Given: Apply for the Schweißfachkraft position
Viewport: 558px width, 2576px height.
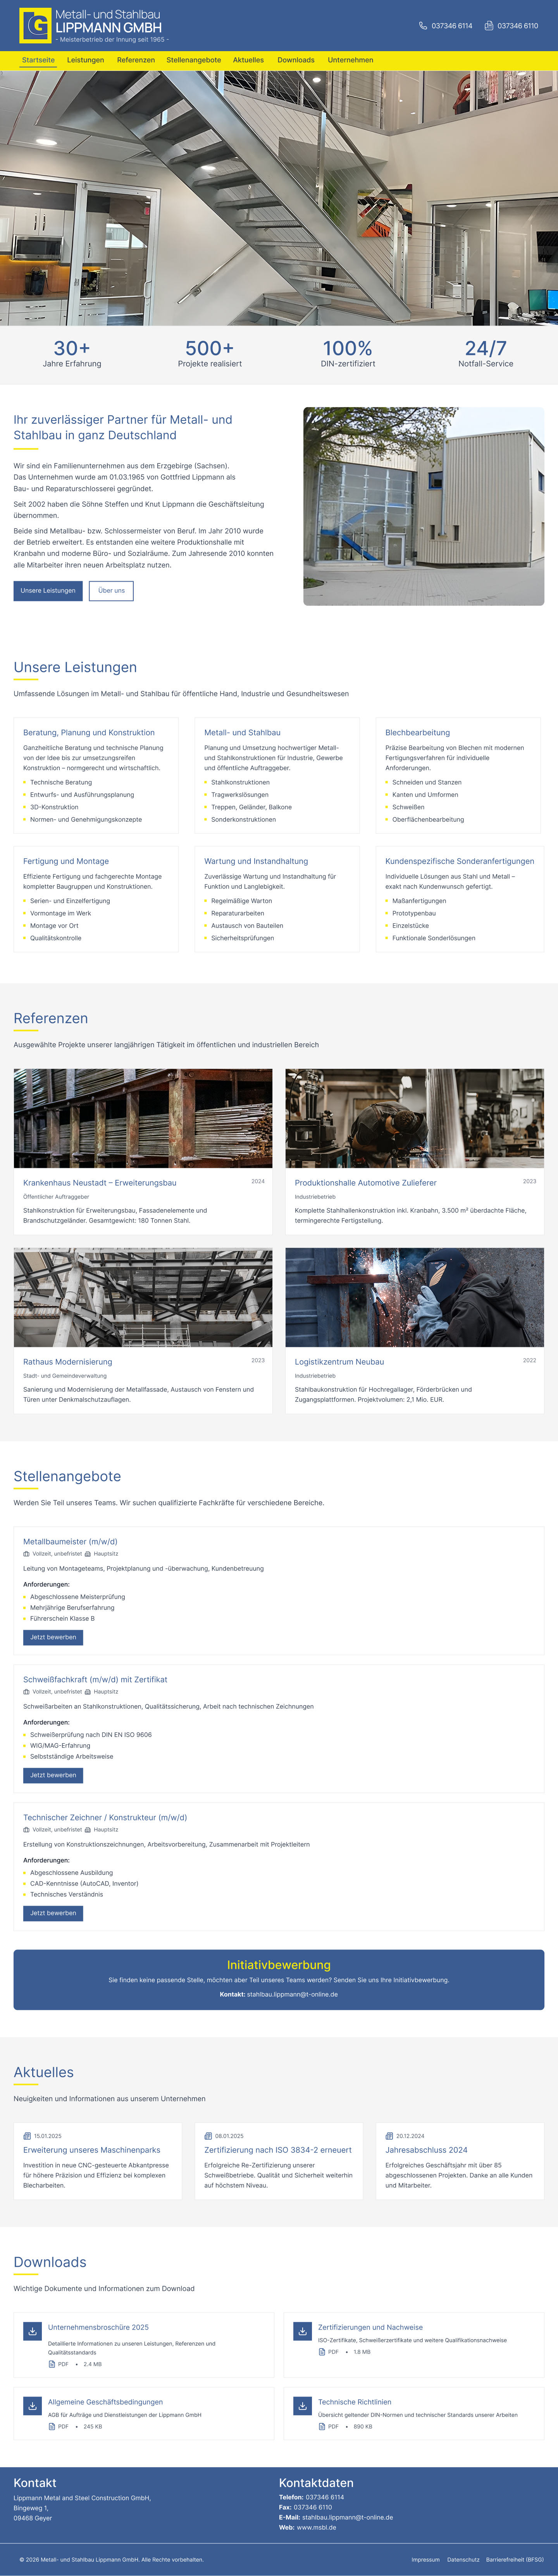Looking at the screenshot, I should [53, 1775].
